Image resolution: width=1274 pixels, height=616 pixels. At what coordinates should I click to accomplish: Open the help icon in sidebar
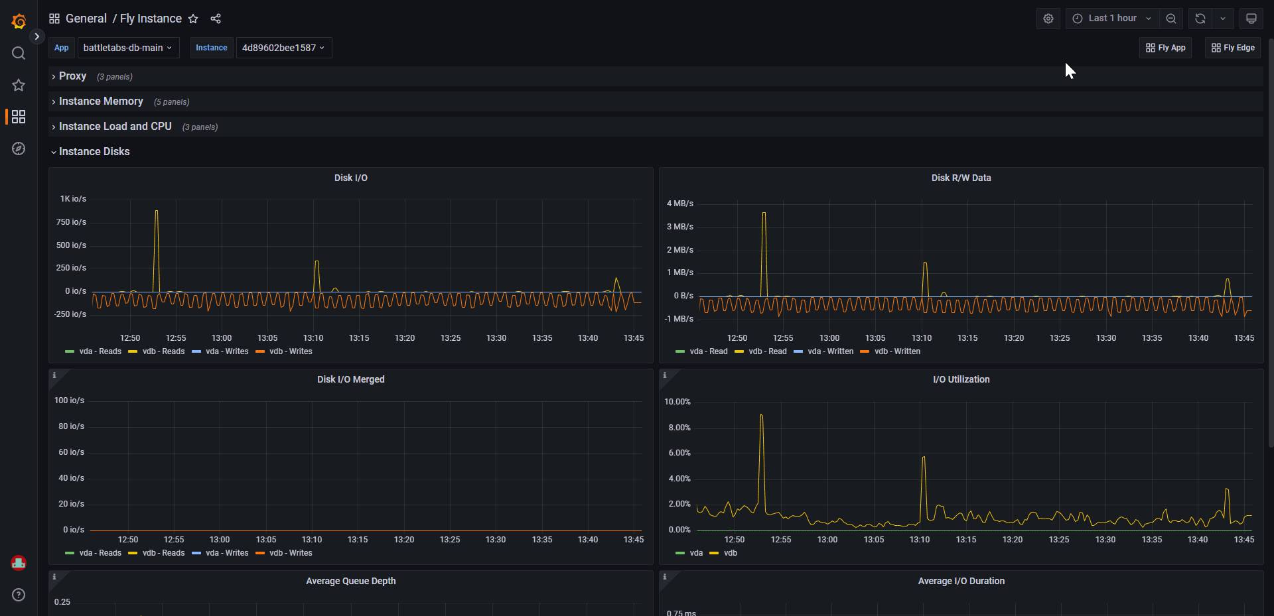(x=19, y=595)
